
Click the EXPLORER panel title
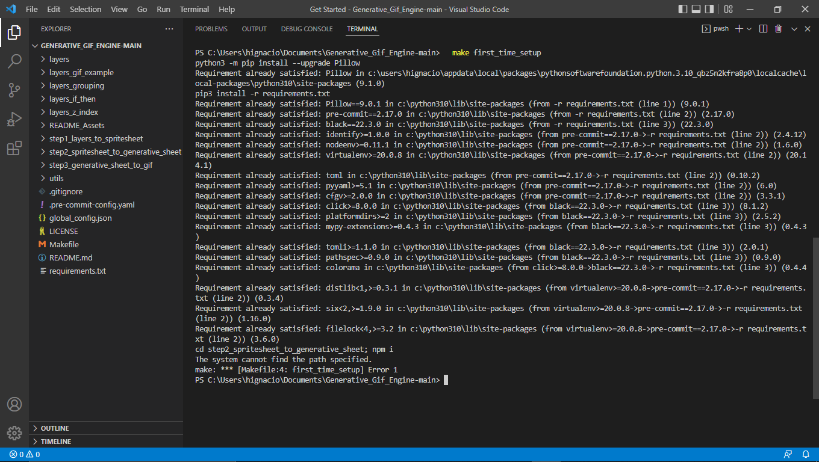pos(56,29)
